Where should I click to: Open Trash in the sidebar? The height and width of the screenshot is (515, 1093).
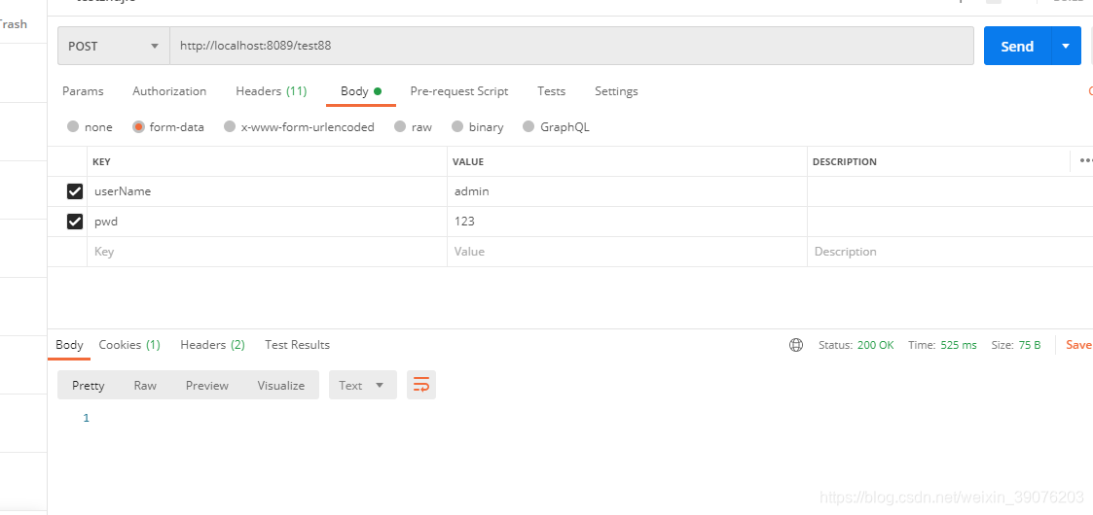[14, 24]
